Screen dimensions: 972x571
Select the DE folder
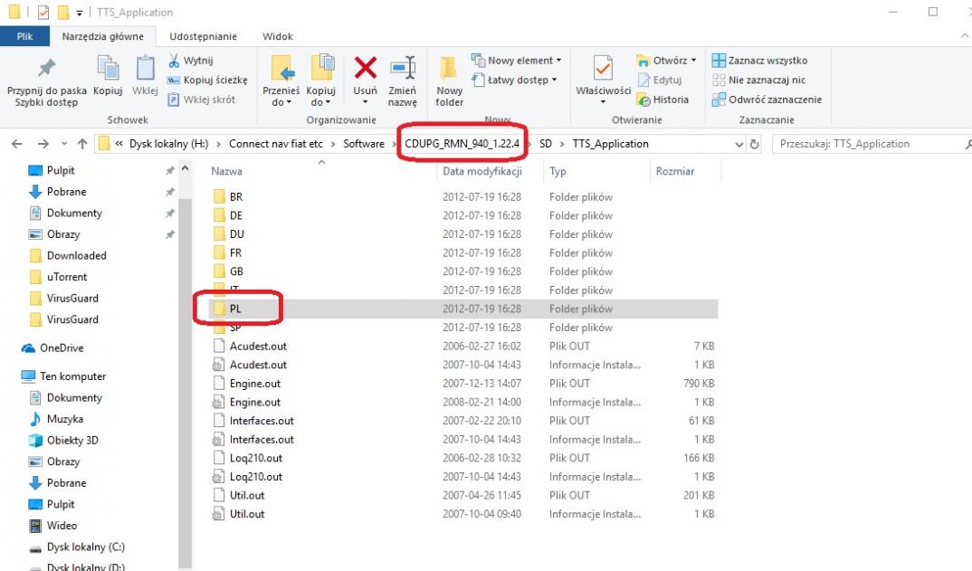235,215
